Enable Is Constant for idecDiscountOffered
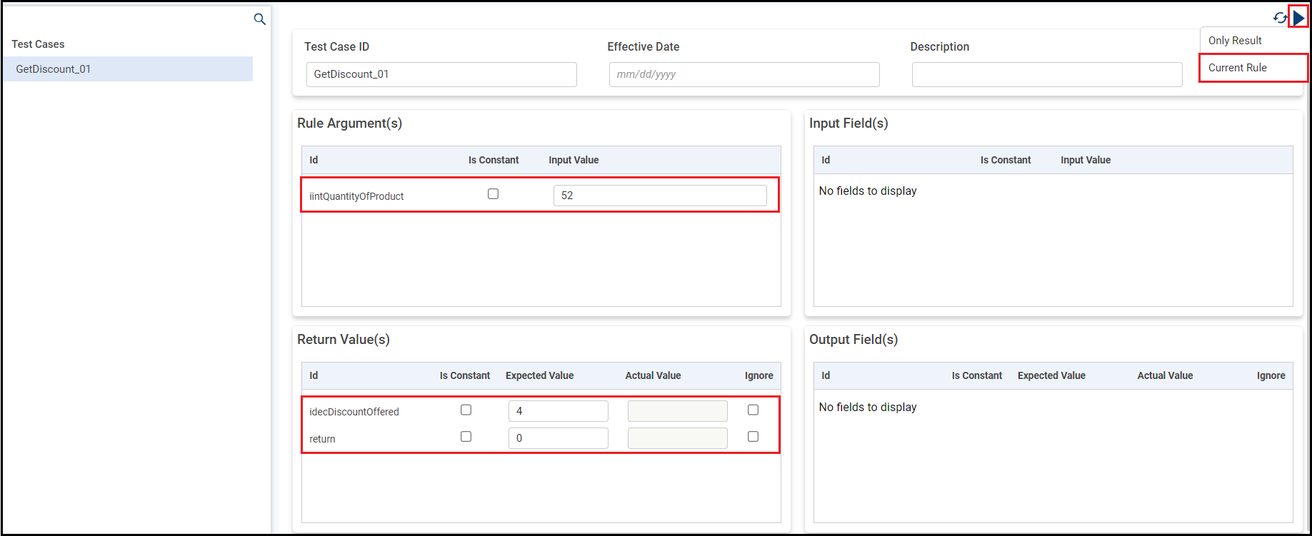The image size is (1312, 536). (466, 410)
